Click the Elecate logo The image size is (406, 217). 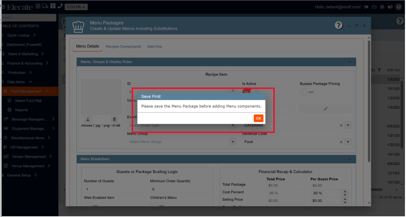20,7
